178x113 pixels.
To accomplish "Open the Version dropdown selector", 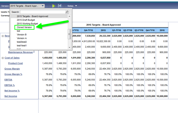I will (27, 6).
